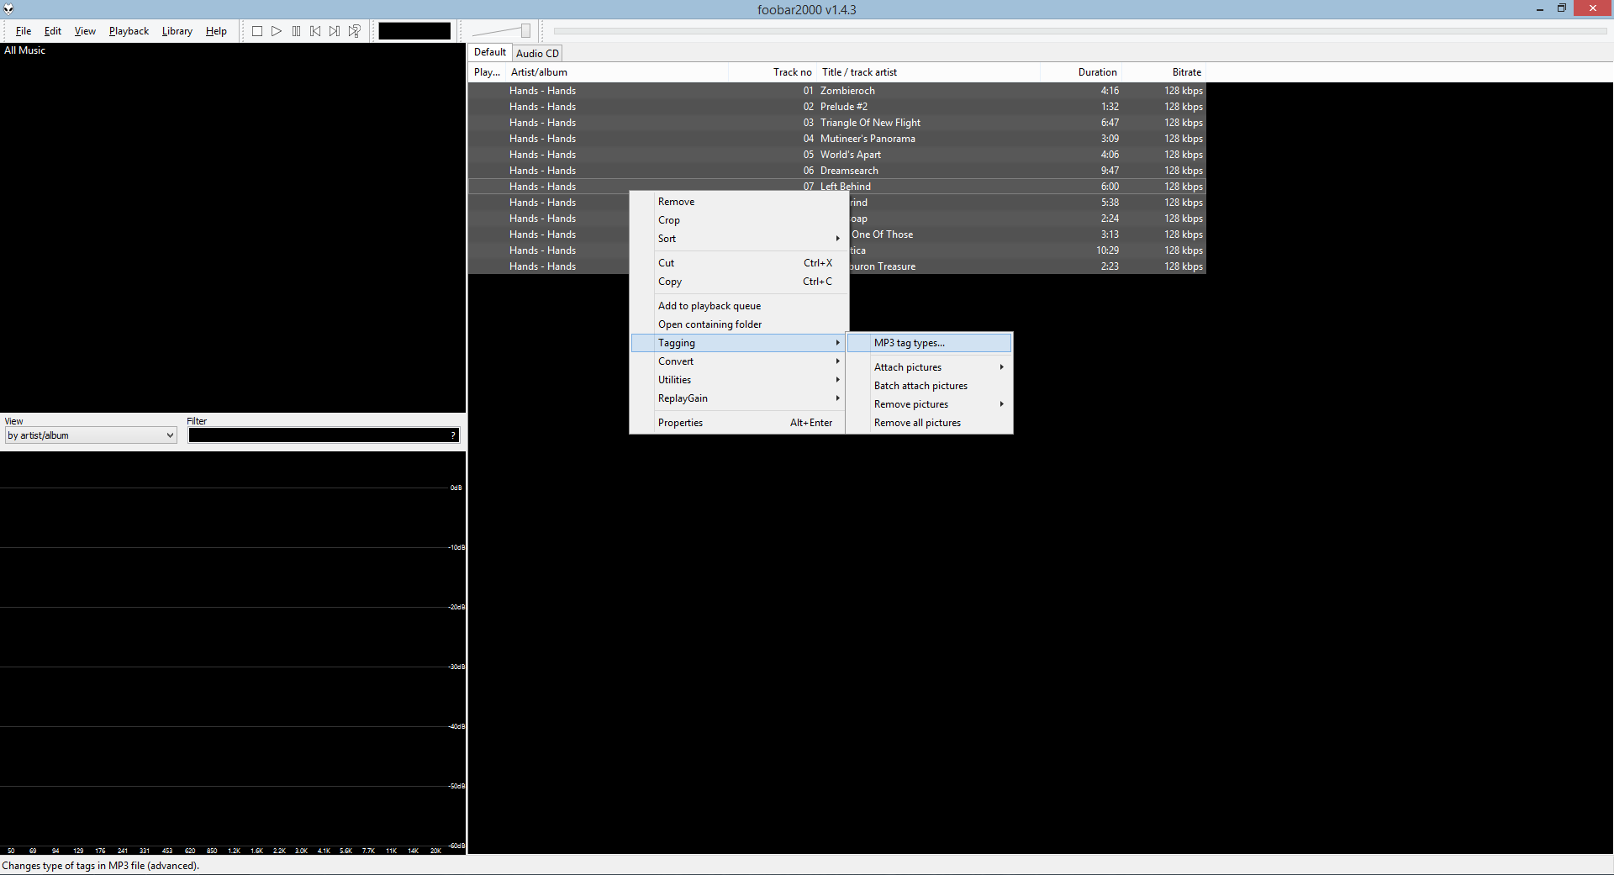This screenshot has height=875, width=1614.
Task: Open the File menu
Action: (x=24, y=31)
